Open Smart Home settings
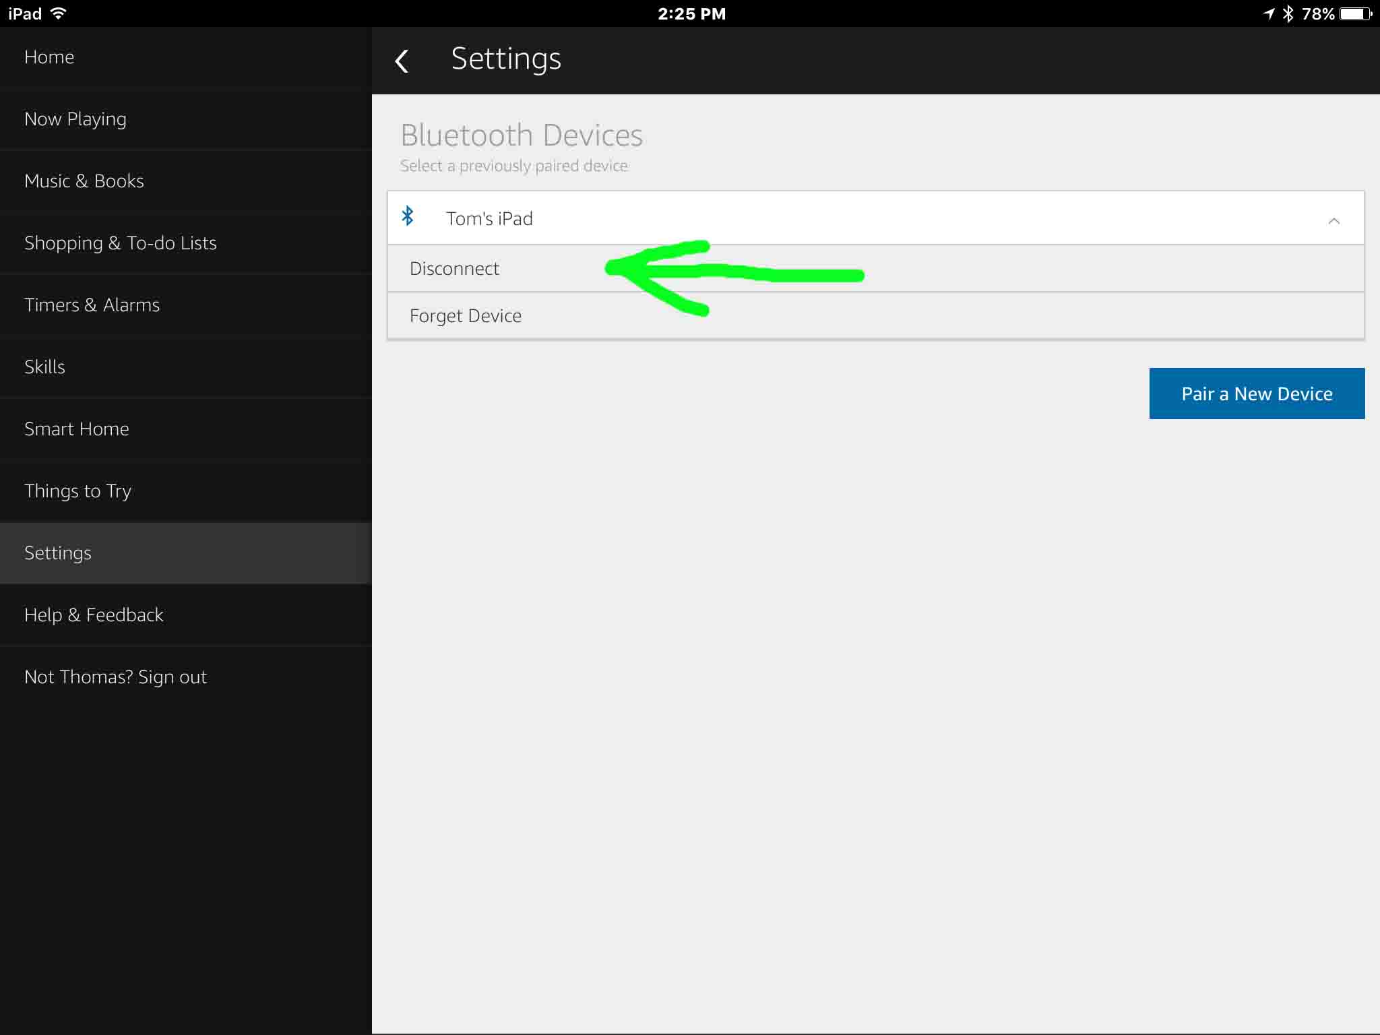Viewport: 1380px width, 1035px height. (77, 429)
